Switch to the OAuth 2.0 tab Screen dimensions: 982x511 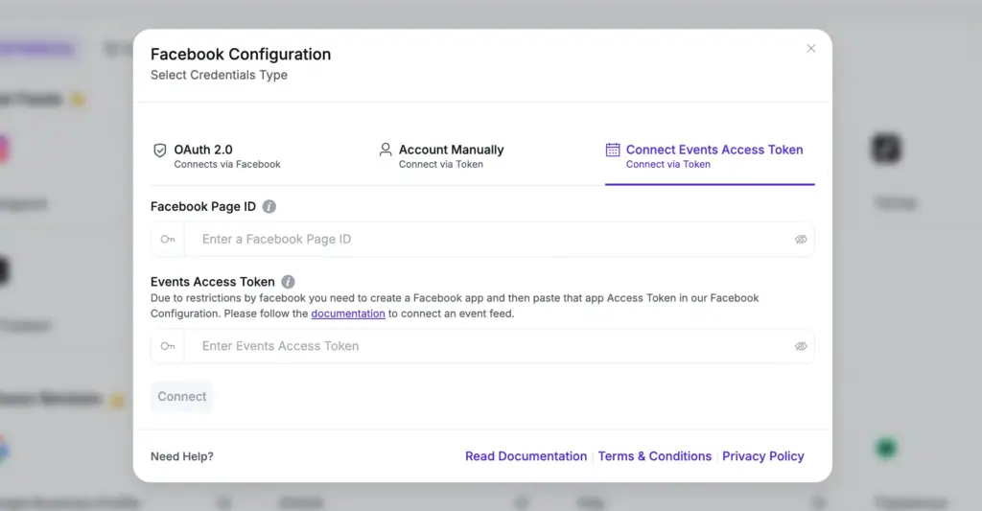click(x=217, y=156)
